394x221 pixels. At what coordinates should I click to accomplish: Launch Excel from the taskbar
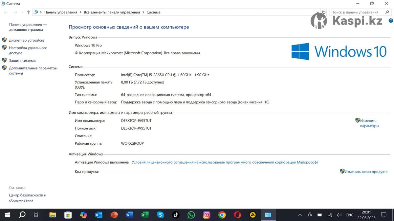click(145, 215)
